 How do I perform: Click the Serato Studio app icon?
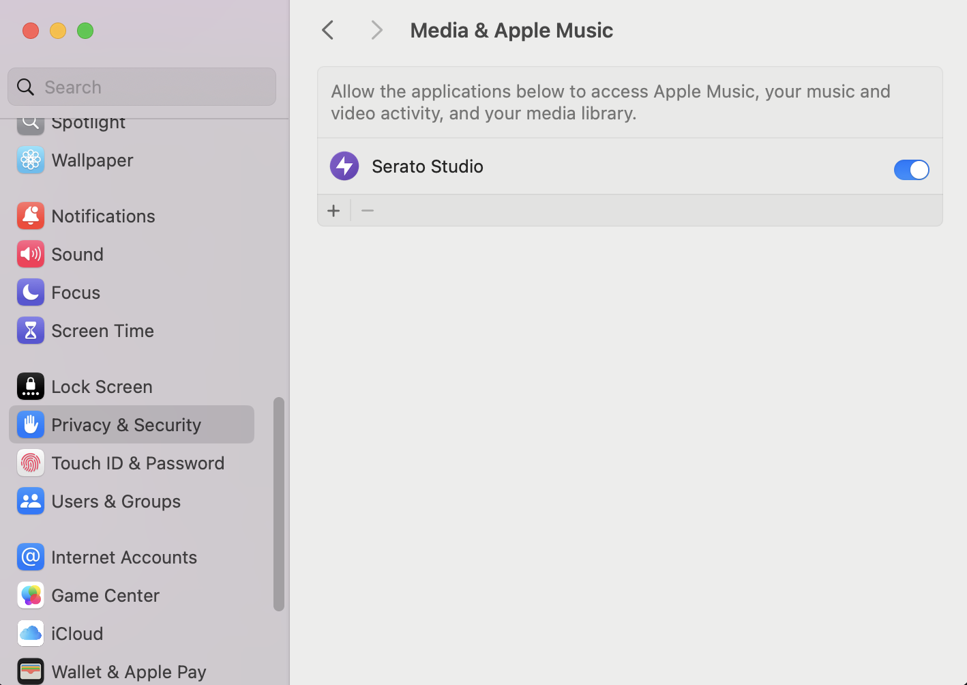click(x=344, y=166)
